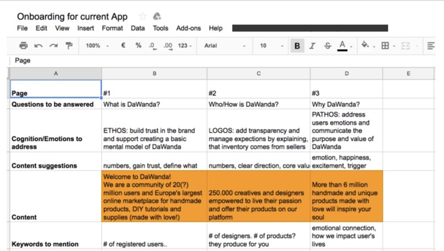Open the File menu
The height and width of the screenshot is (251, 444).
[22, 28]
